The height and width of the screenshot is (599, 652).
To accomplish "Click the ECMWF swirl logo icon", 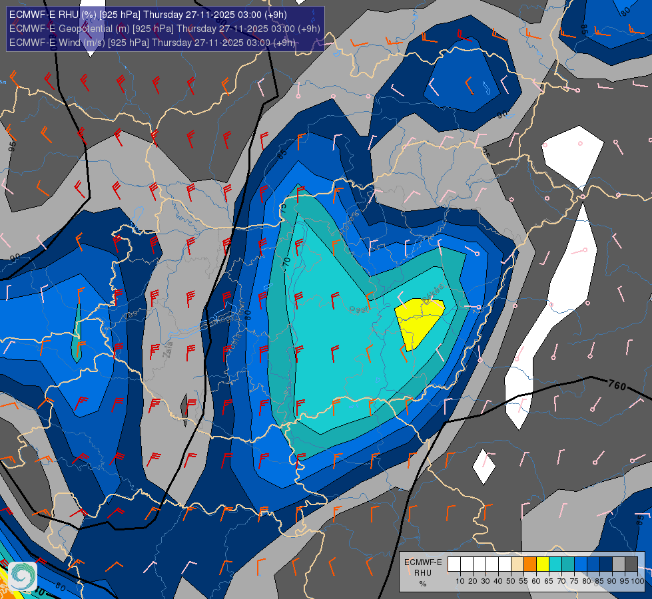I will (x=23, y=576).
